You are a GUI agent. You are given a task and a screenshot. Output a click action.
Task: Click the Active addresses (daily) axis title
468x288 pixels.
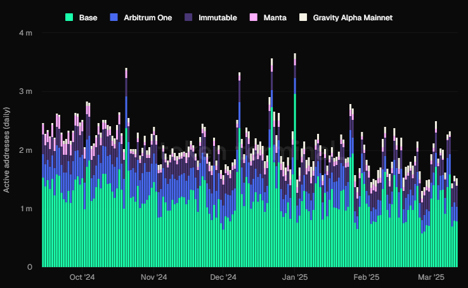coord(6,150)
